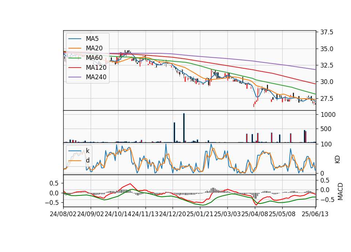This screenshot has width=351, height=252.
Task: Click the MACD axis title
Action: coord(340,191)
